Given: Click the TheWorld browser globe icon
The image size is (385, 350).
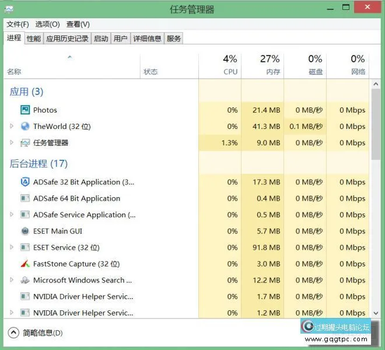Looking at the screenshot, I should click(25, 126).
